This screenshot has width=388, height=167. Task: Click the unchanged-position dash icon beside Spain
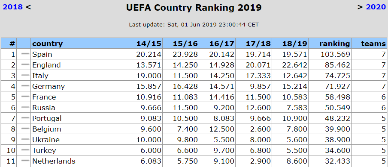pos(25,54)
